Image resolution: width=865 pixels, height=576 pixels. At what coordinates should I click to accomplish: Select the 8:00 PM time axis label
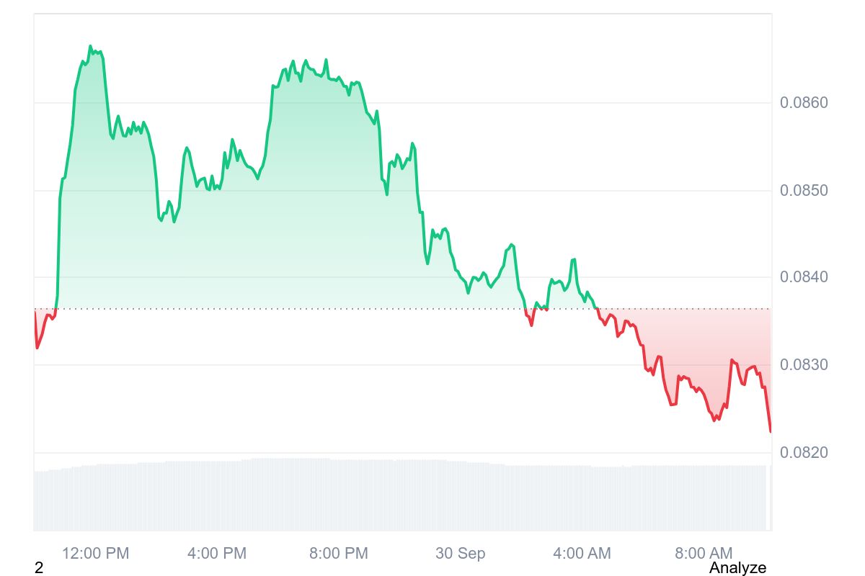[338, 554]
